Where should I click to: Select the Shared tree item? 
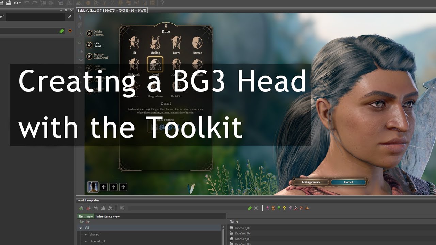point(94,234)
